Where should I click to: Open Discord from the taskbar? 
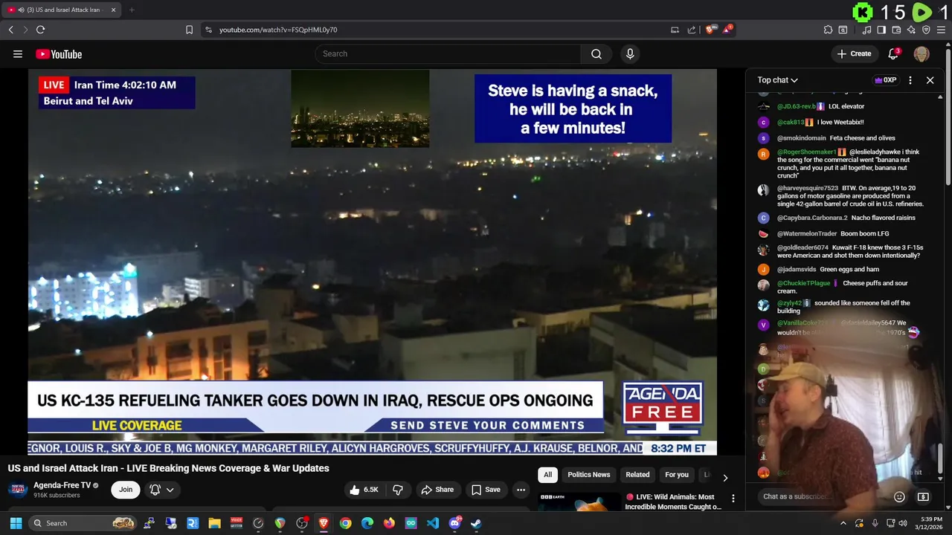click(454, 523)
